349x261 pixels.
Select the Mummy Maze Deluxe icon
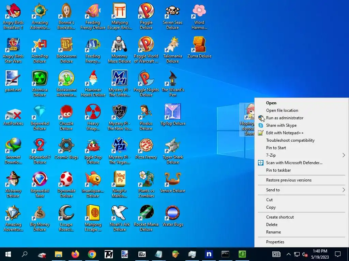(x=120, y=45)
